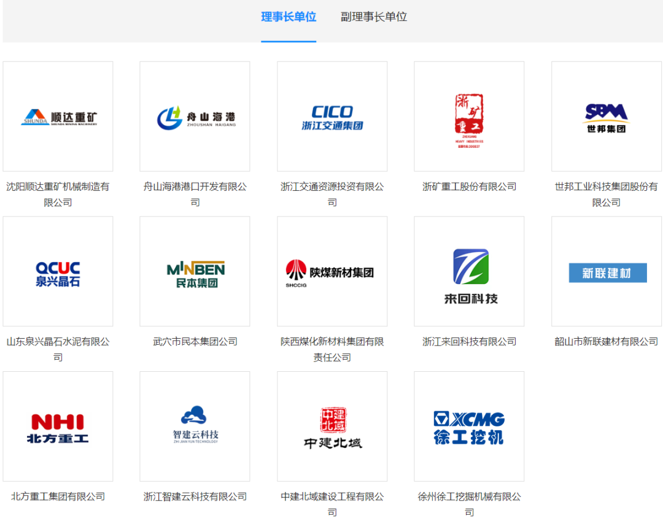
Task: Open the blue 新联建材 logo card
Action: [607, 271]
